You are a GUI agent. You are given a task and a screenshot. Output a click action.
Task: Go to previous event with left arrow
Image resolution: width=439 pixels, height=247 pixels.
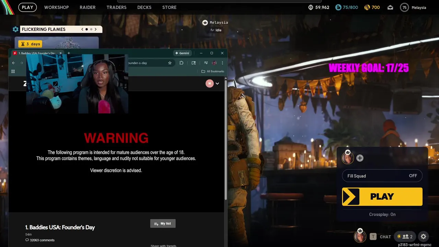(82, 29)
